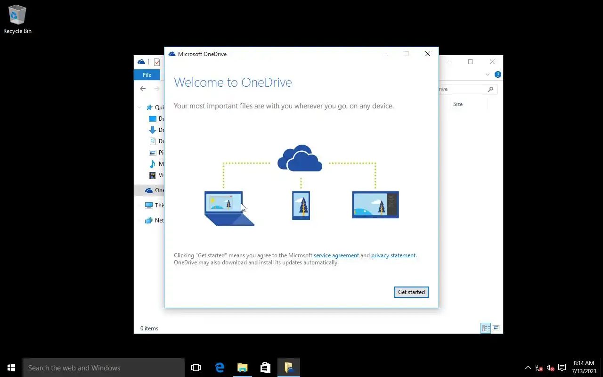Click the volume tray icon
603x377 pixels.
tap(551, 368)
